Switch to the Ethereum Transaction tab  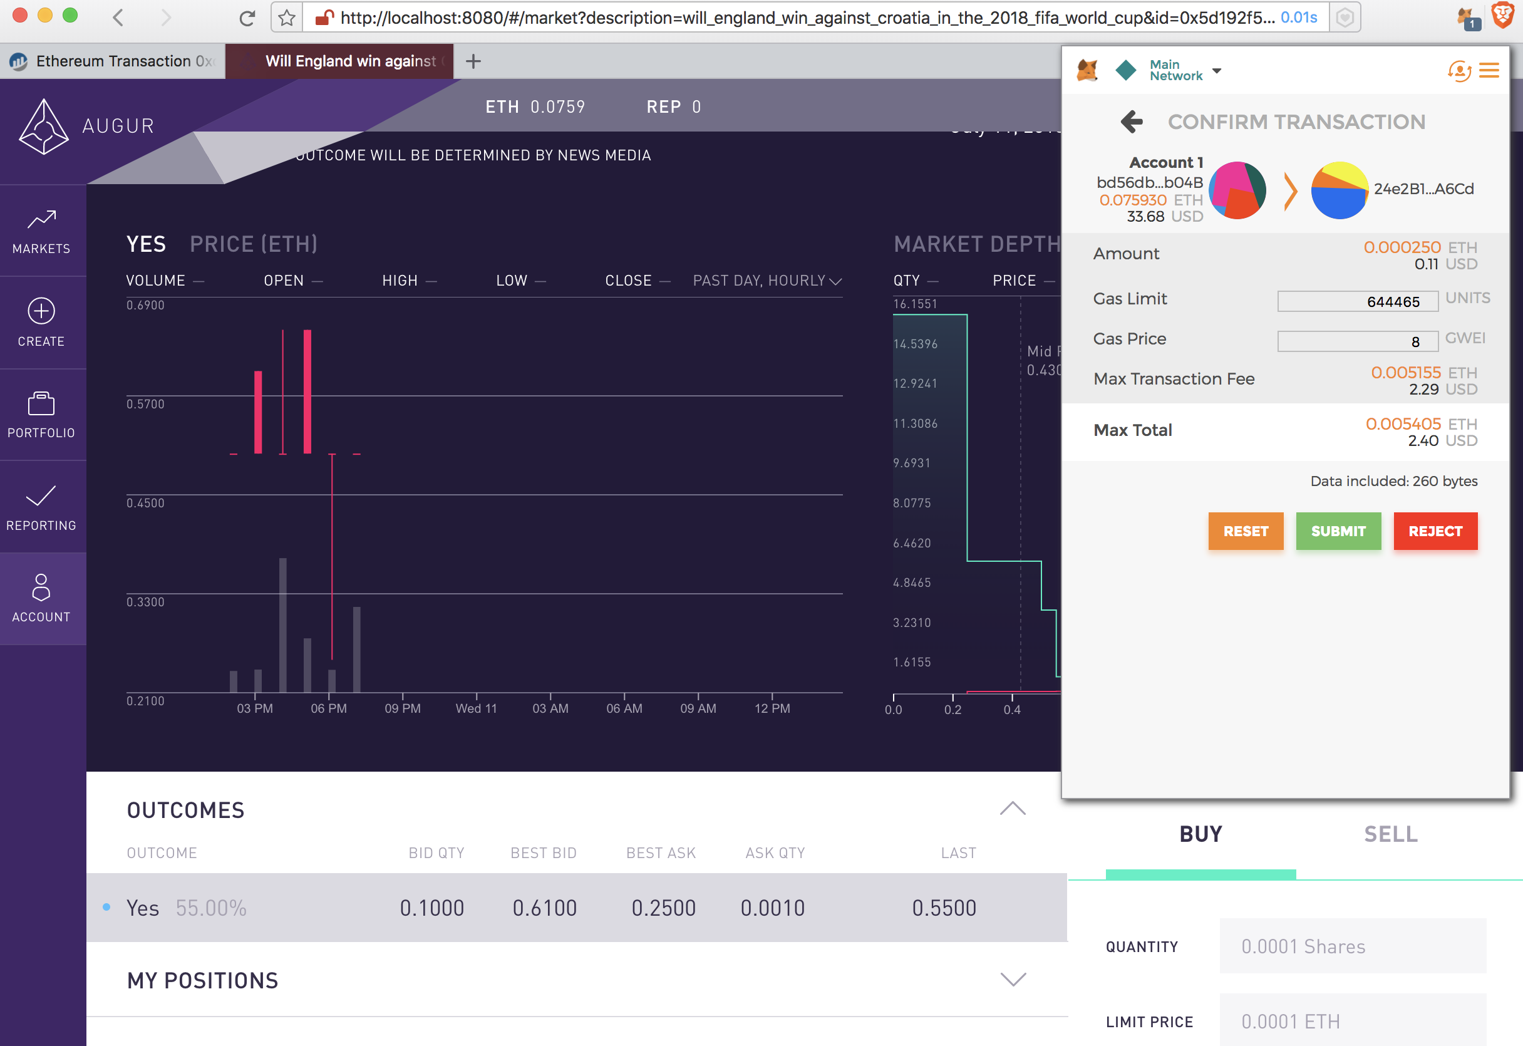point(113,61)
